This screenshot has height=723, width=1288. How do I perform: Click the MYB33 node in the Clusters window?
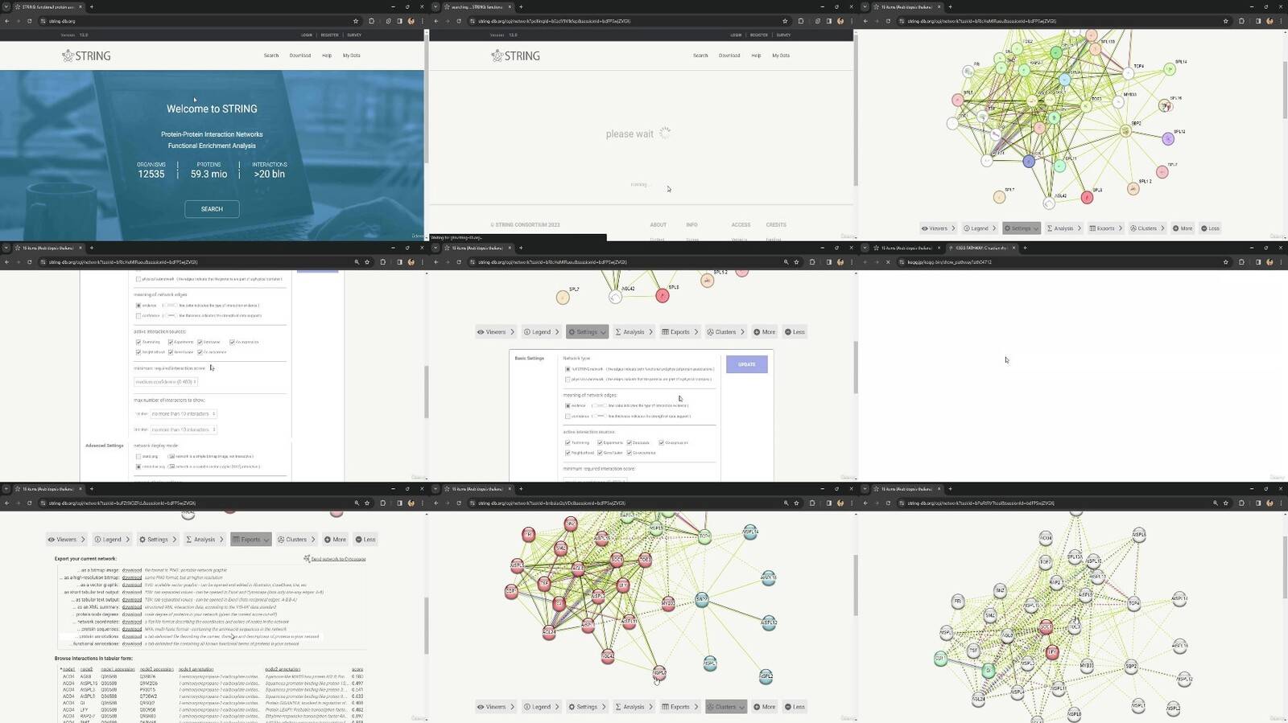point(668,603)
